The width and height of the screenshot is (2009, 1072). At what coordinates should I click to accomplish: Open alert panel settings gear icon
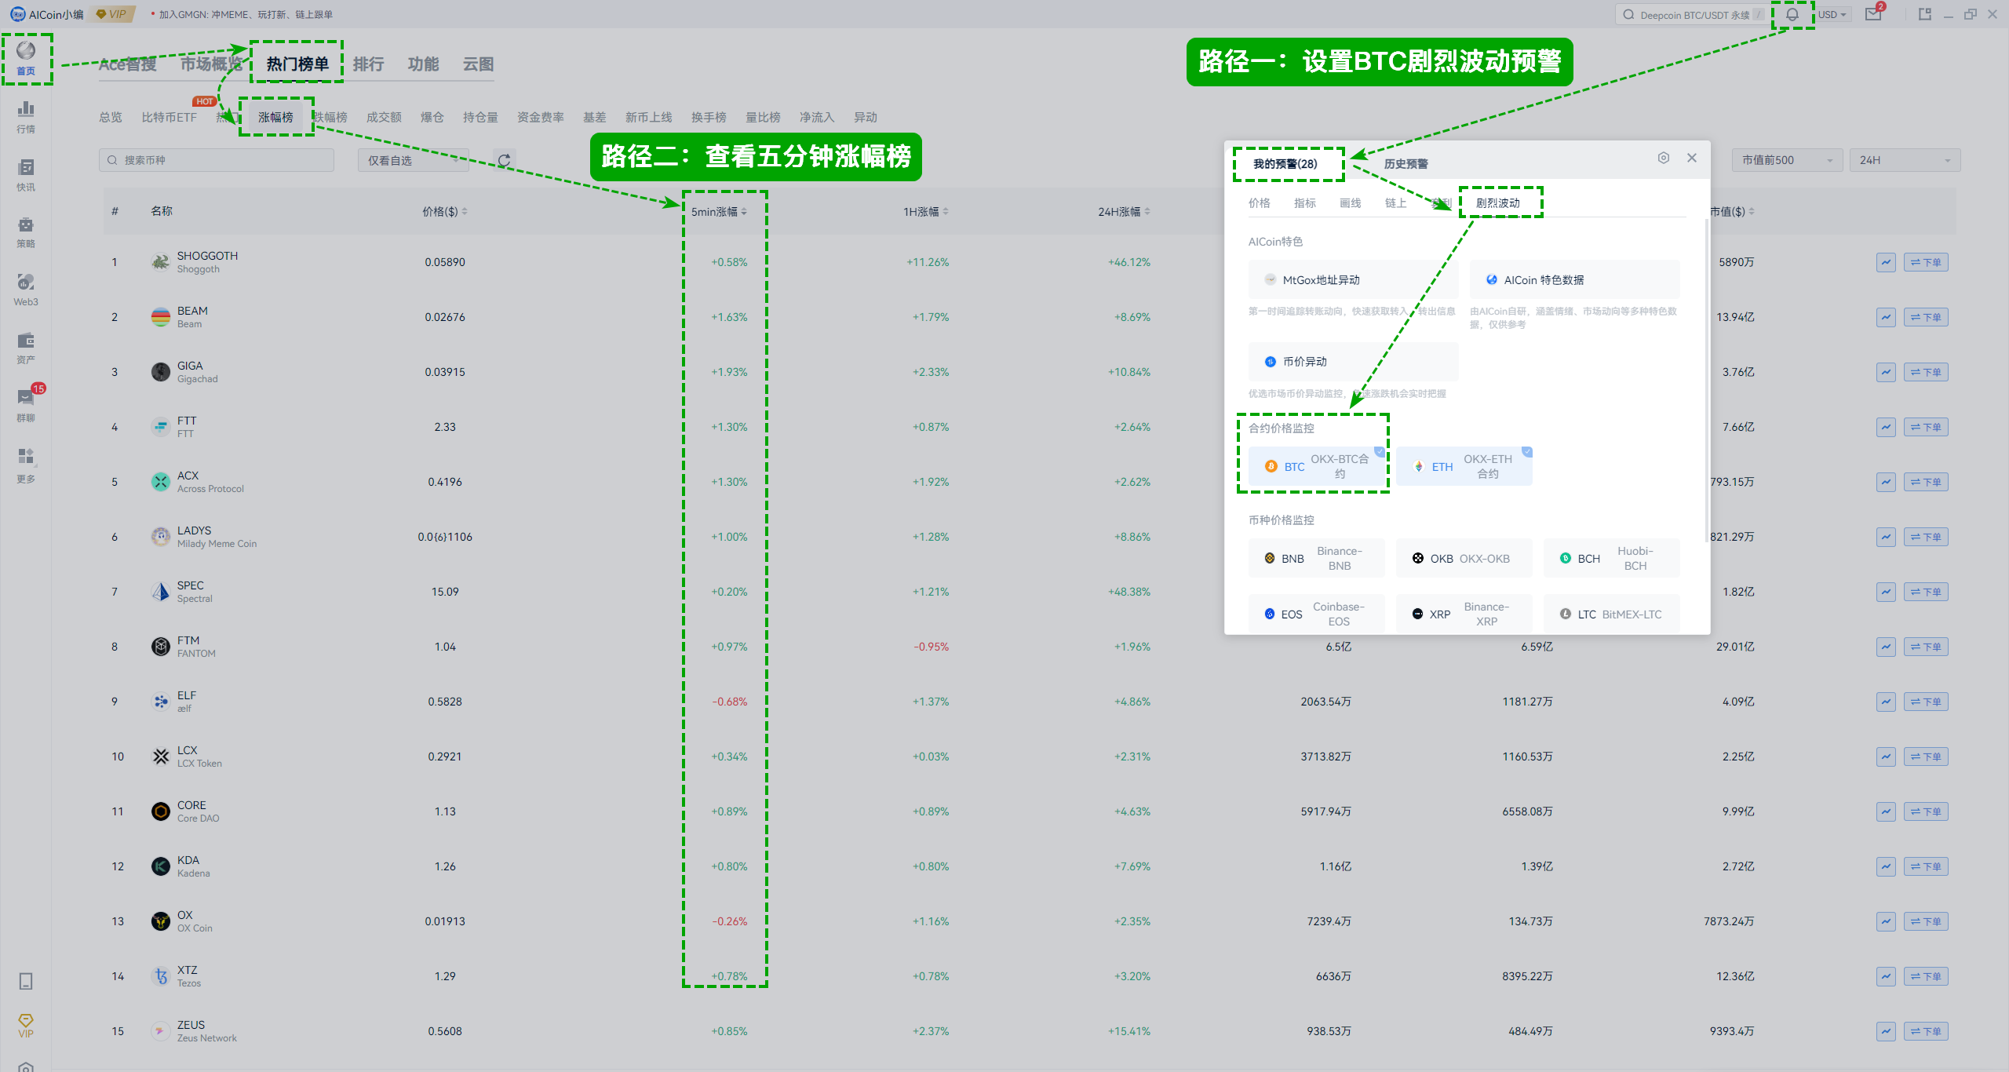tap(1664, 158)
